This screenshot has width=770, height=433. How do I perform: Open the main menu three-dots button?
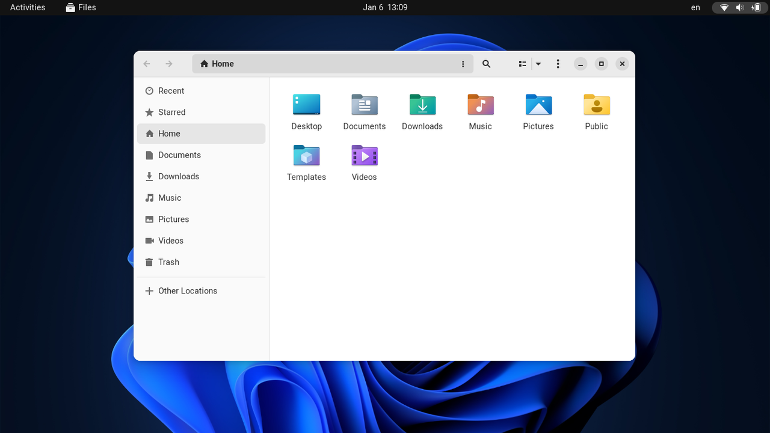pyautogui.click(x=558, y=64)
